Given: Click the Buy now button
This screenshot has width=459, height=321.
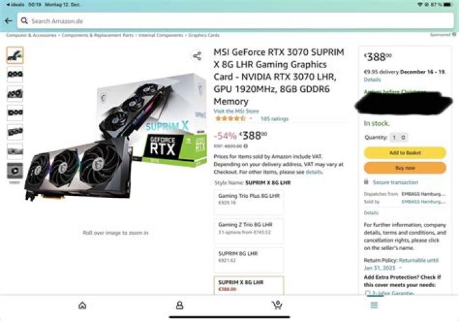Looking at the screenshot, I should pos(405,168).
